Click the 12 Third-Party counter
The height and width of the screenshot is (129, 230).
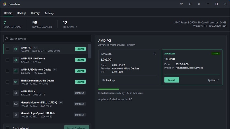point(70,24)
